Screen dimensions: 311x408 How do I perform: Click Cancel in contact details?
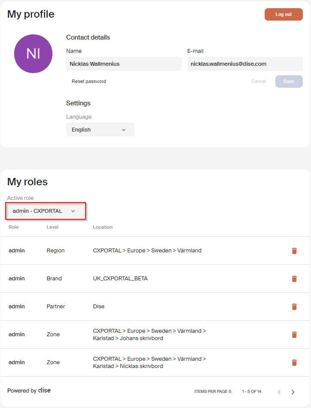[259, 81]
